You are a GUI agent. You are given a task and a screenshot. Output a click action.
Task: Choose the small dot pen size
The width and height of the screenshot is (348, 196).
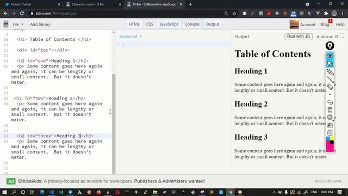tap(330, 94)
